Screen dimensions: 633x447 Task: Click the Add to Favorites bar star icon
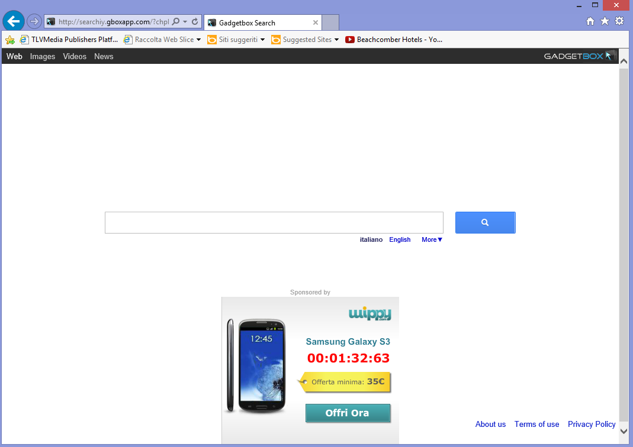coord(10,40)
